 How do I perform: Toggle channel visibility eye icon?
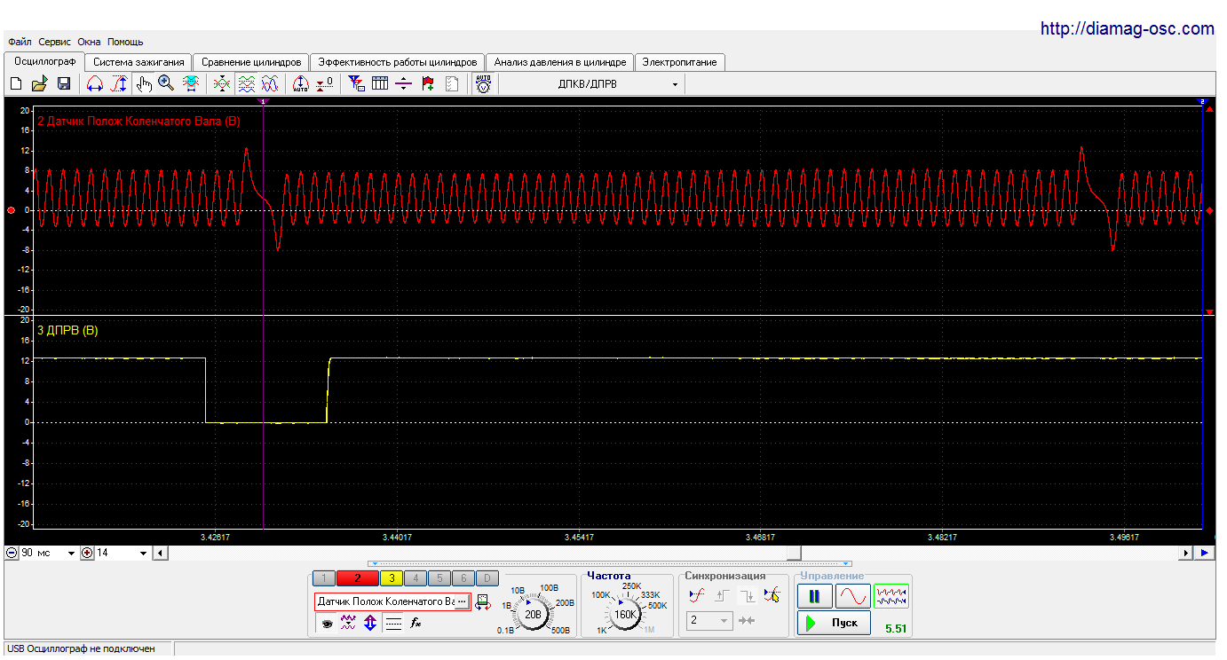coord(327,624)
